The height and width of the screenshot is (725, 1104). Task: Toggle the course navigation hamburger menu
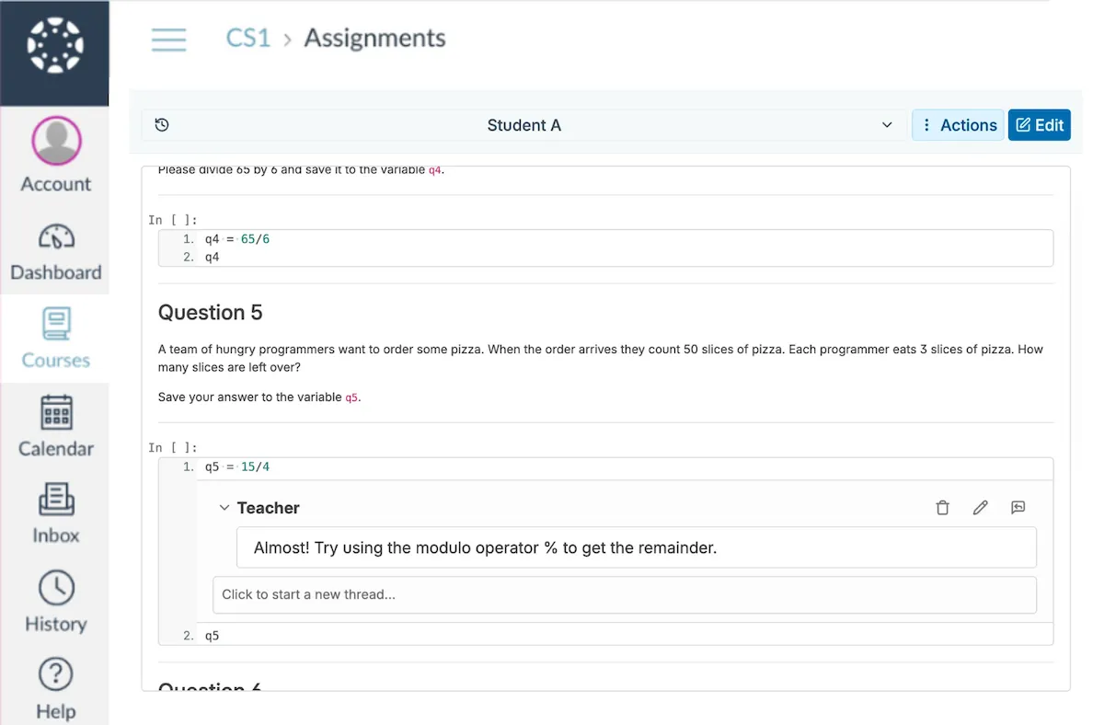pos(169,39)
